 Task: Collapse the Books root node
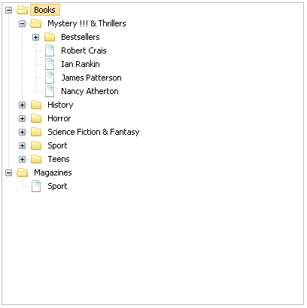[9, 11]
